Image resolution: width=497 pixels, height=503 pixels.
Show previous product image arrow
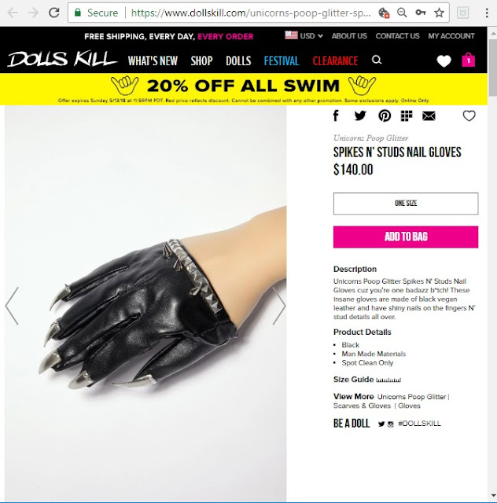coord(13,306)
